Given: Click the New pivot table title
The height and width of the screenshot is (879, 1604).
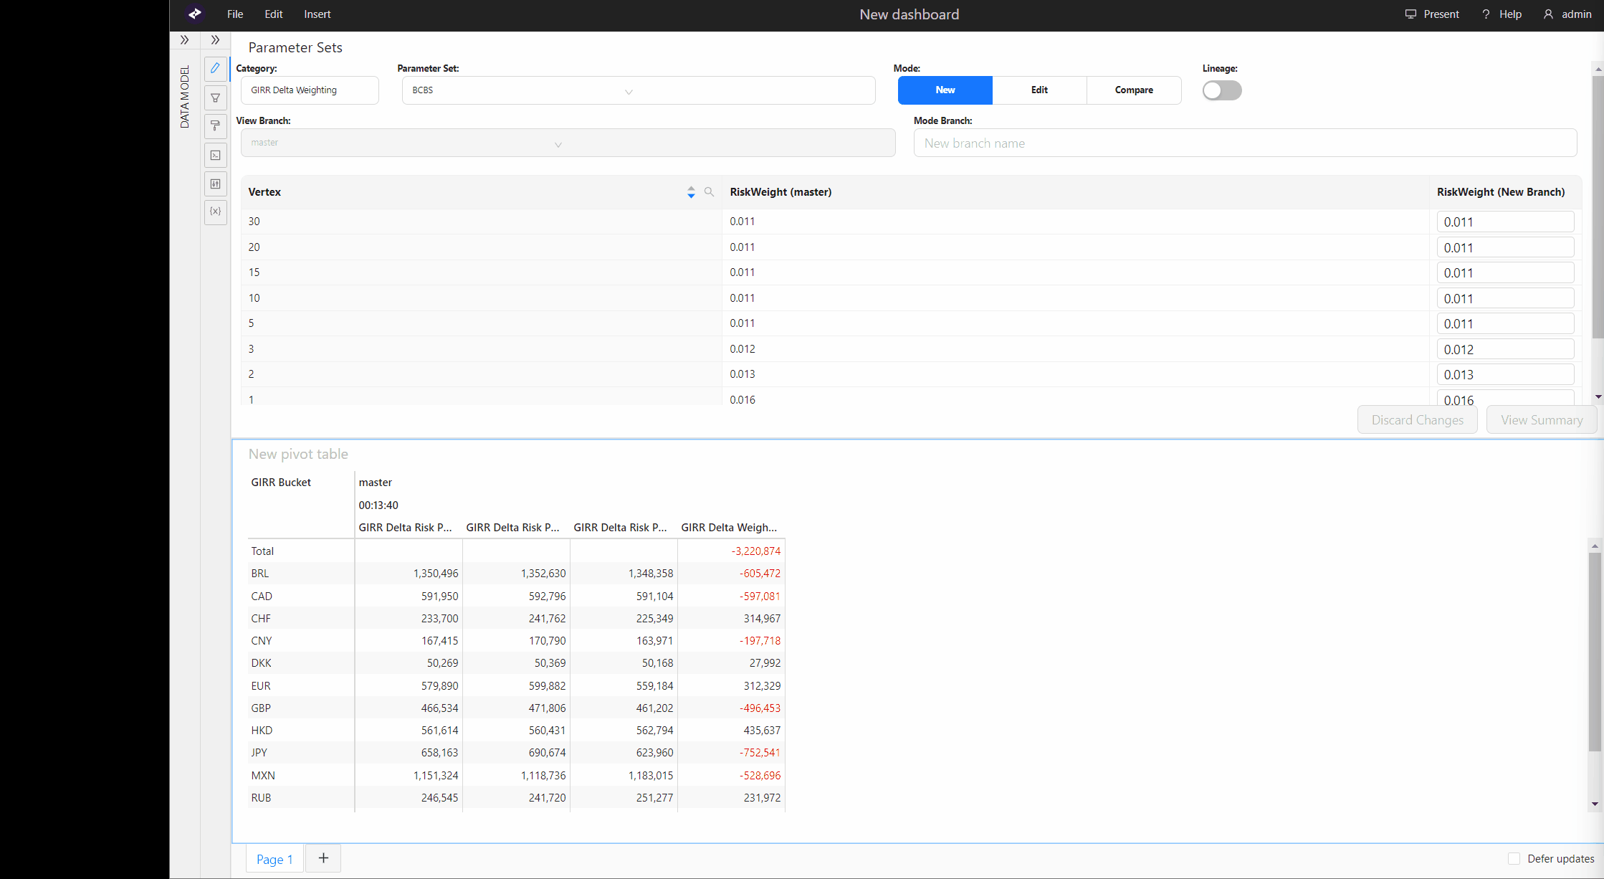Looking at the screenshot, I should coord(298,454).
